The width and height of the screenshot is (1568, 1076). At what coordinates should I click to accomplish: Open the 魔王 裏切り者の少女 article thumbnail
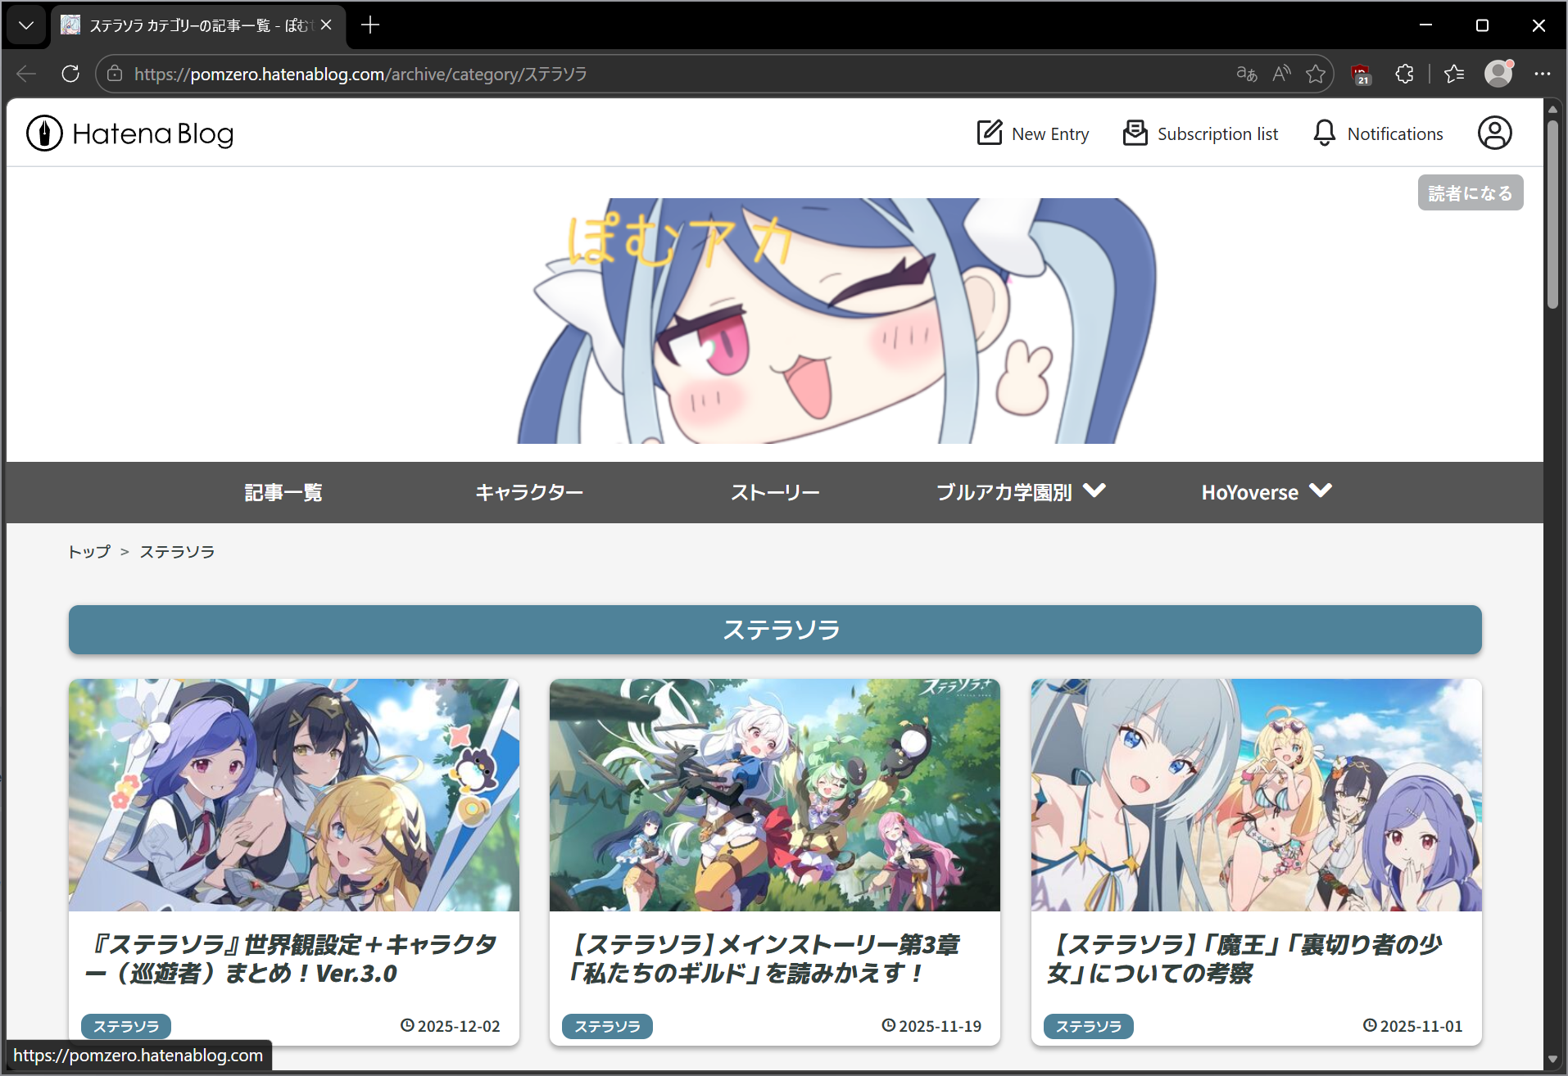[1257, 795]
